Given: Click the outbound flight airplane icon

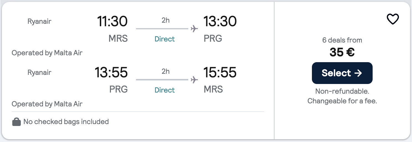Looking at the screenshot, I should pyautogui.click(x=194, y=29).
